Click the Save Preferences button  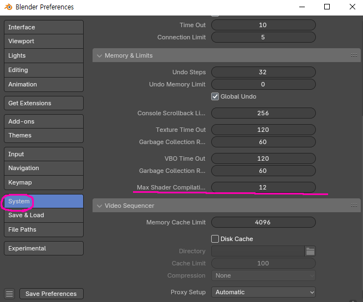[52, 294]
